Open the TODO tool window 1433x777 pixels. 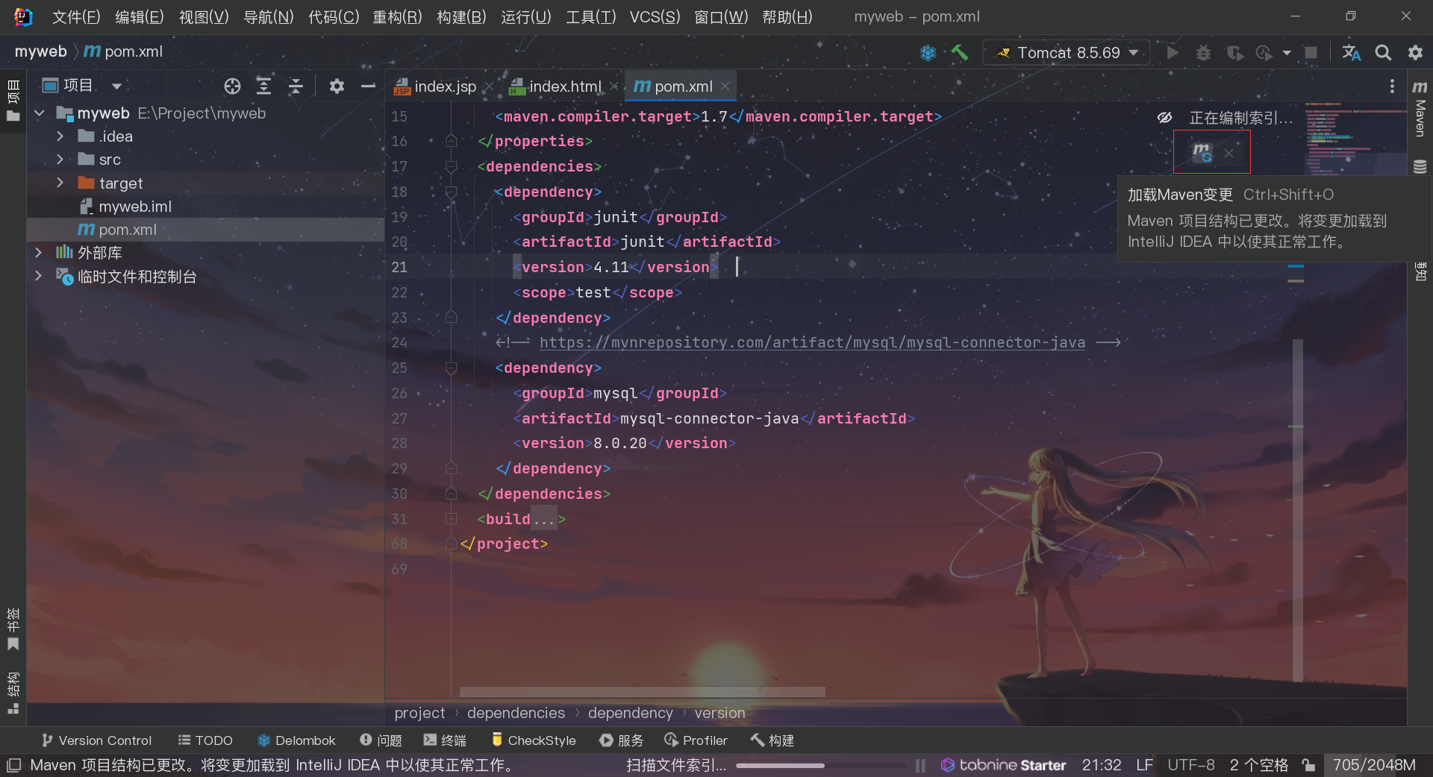point(205,740)
